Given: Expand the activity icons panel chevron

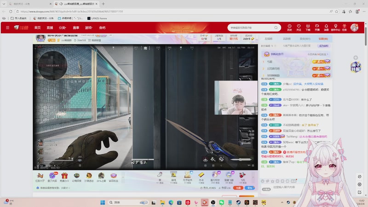Looking at the screenshot, I should [x=123, y=177].
